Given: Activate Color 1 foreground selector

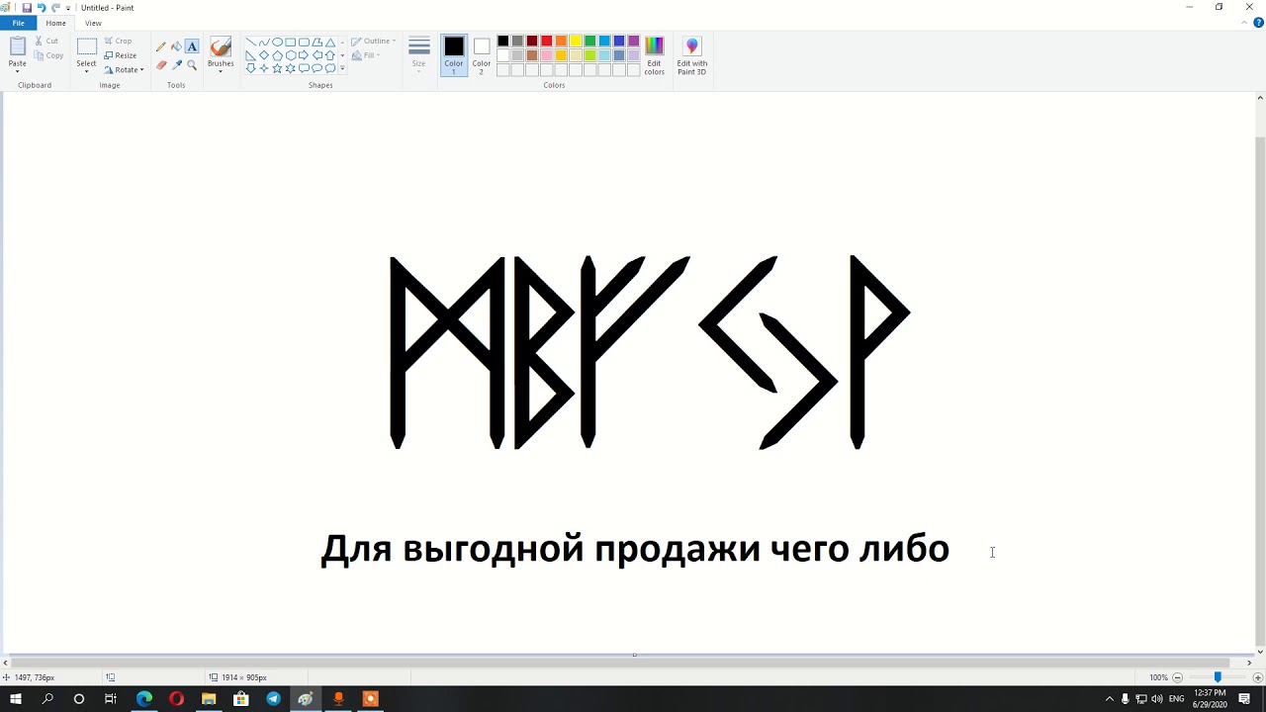Looking at the screenshot, I should coord(454,55).
